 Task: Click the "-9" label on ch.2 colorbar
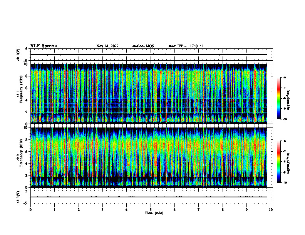tap(285, 172)
